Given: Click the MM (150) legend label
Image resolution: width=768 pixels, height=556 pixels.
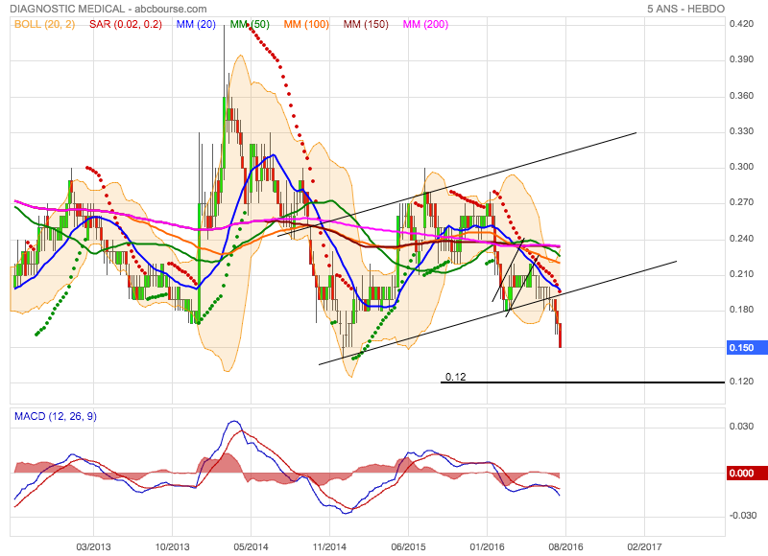Looking at the screenshot, I should pyautogui.click(x=366, y=24).
